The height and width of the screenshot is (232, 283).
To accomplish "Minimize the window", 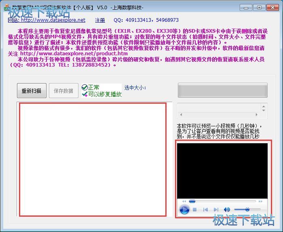I will tap(246, 8).
